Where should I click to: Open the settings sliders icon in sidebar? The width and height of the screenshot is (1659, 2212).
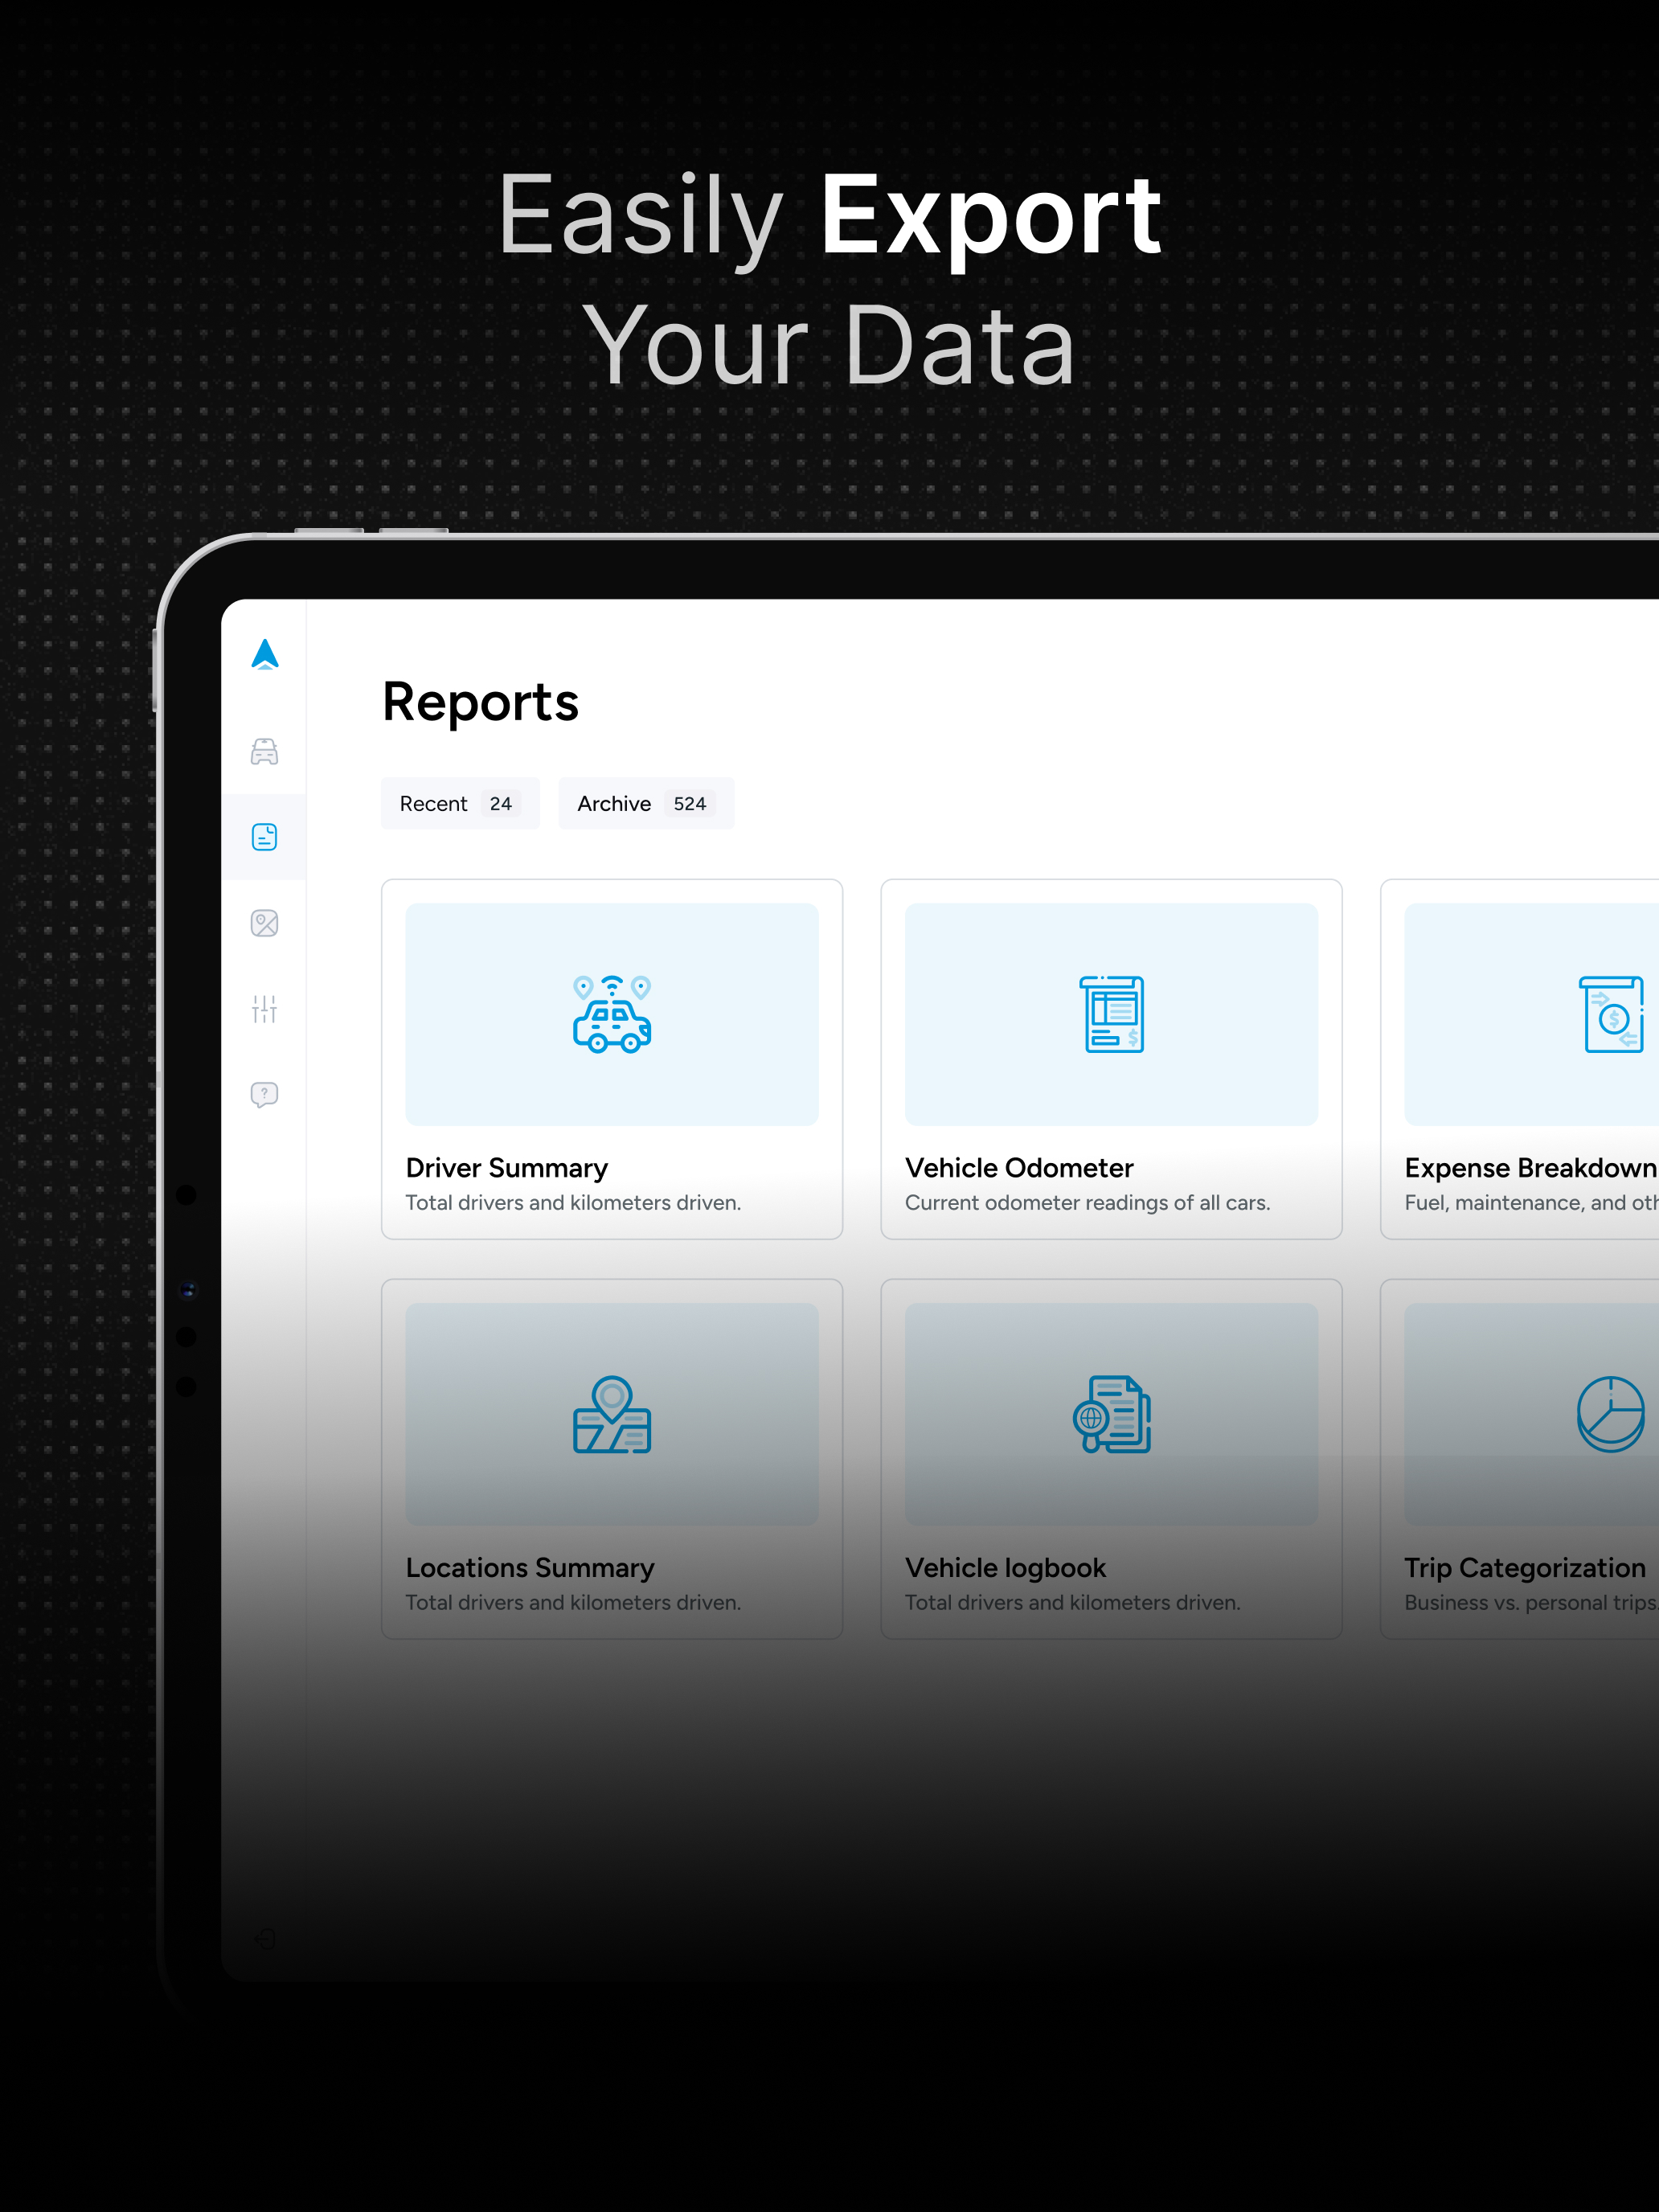pyautogui.click(x=264, y=1009)
